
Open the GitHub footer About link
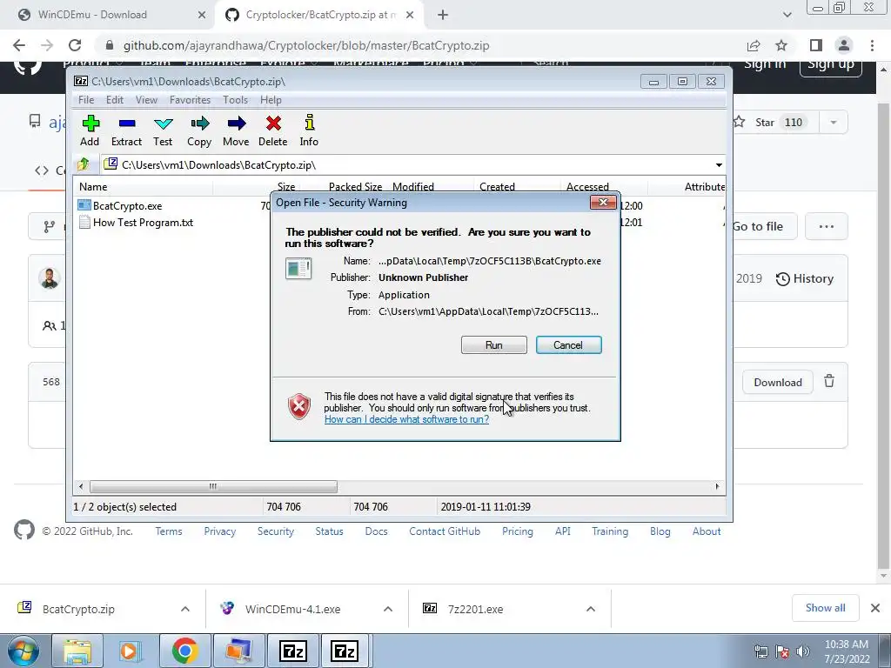click(x=707, y=531)
